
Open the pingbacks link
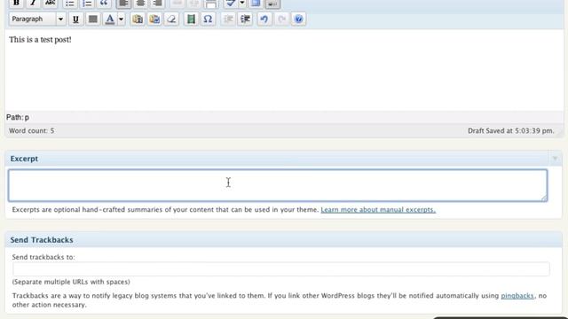click(x=517, y=295)
